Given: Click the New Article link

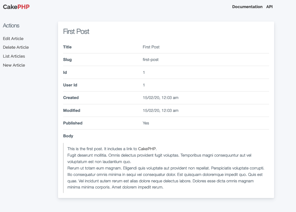Looking at the screenshot, I should (x=14, y=65).
